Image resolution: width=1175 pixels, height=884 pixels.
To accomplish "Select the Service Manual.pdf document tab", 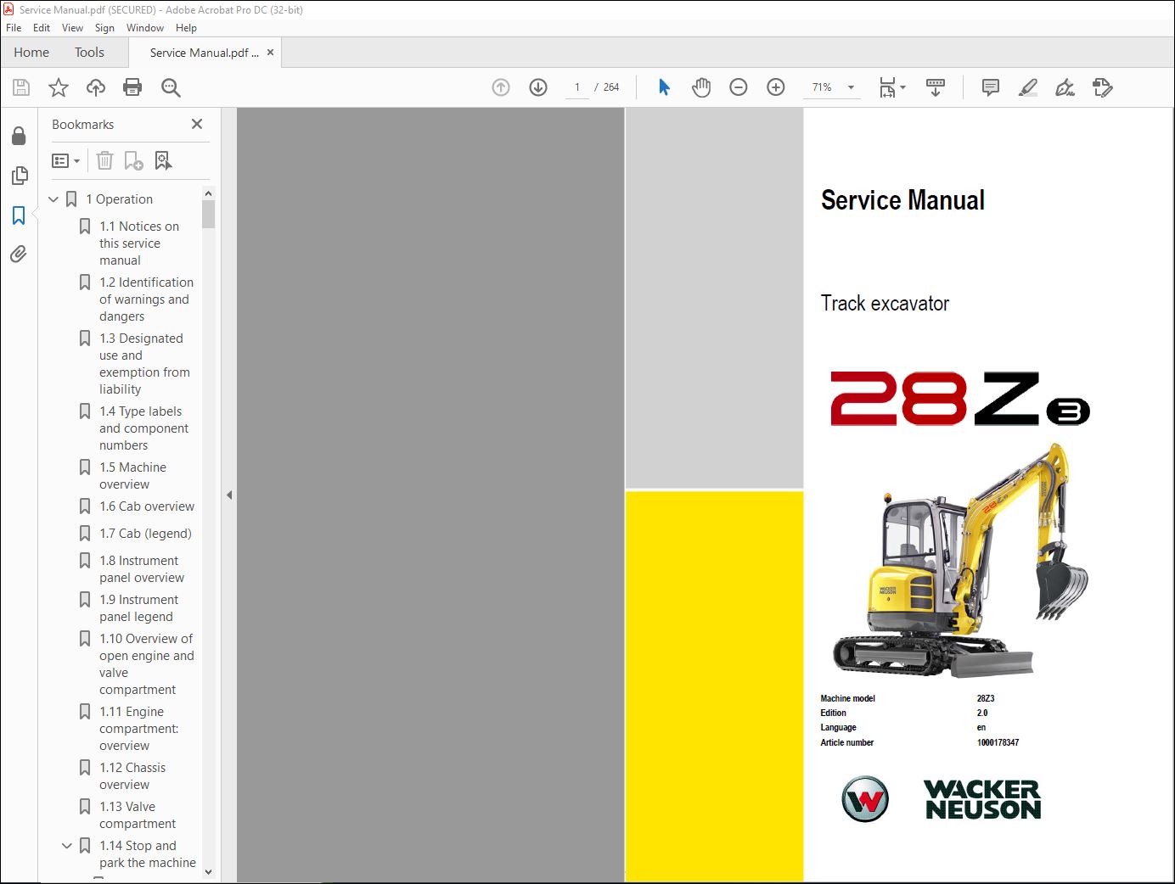I will (204, 53).
